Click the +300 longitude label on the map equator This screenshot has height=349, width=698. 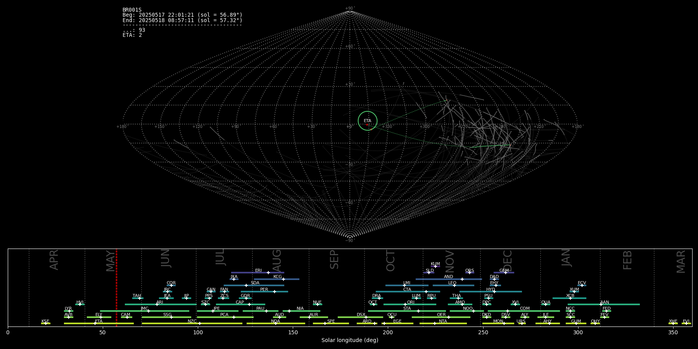[425, 127]
